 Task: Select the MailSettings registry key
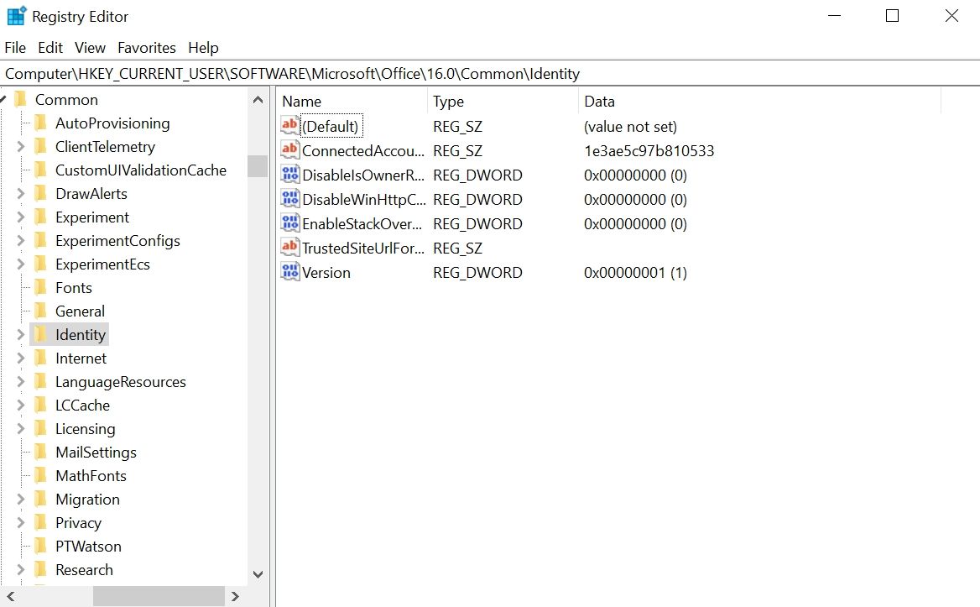(x=95, y=452)
